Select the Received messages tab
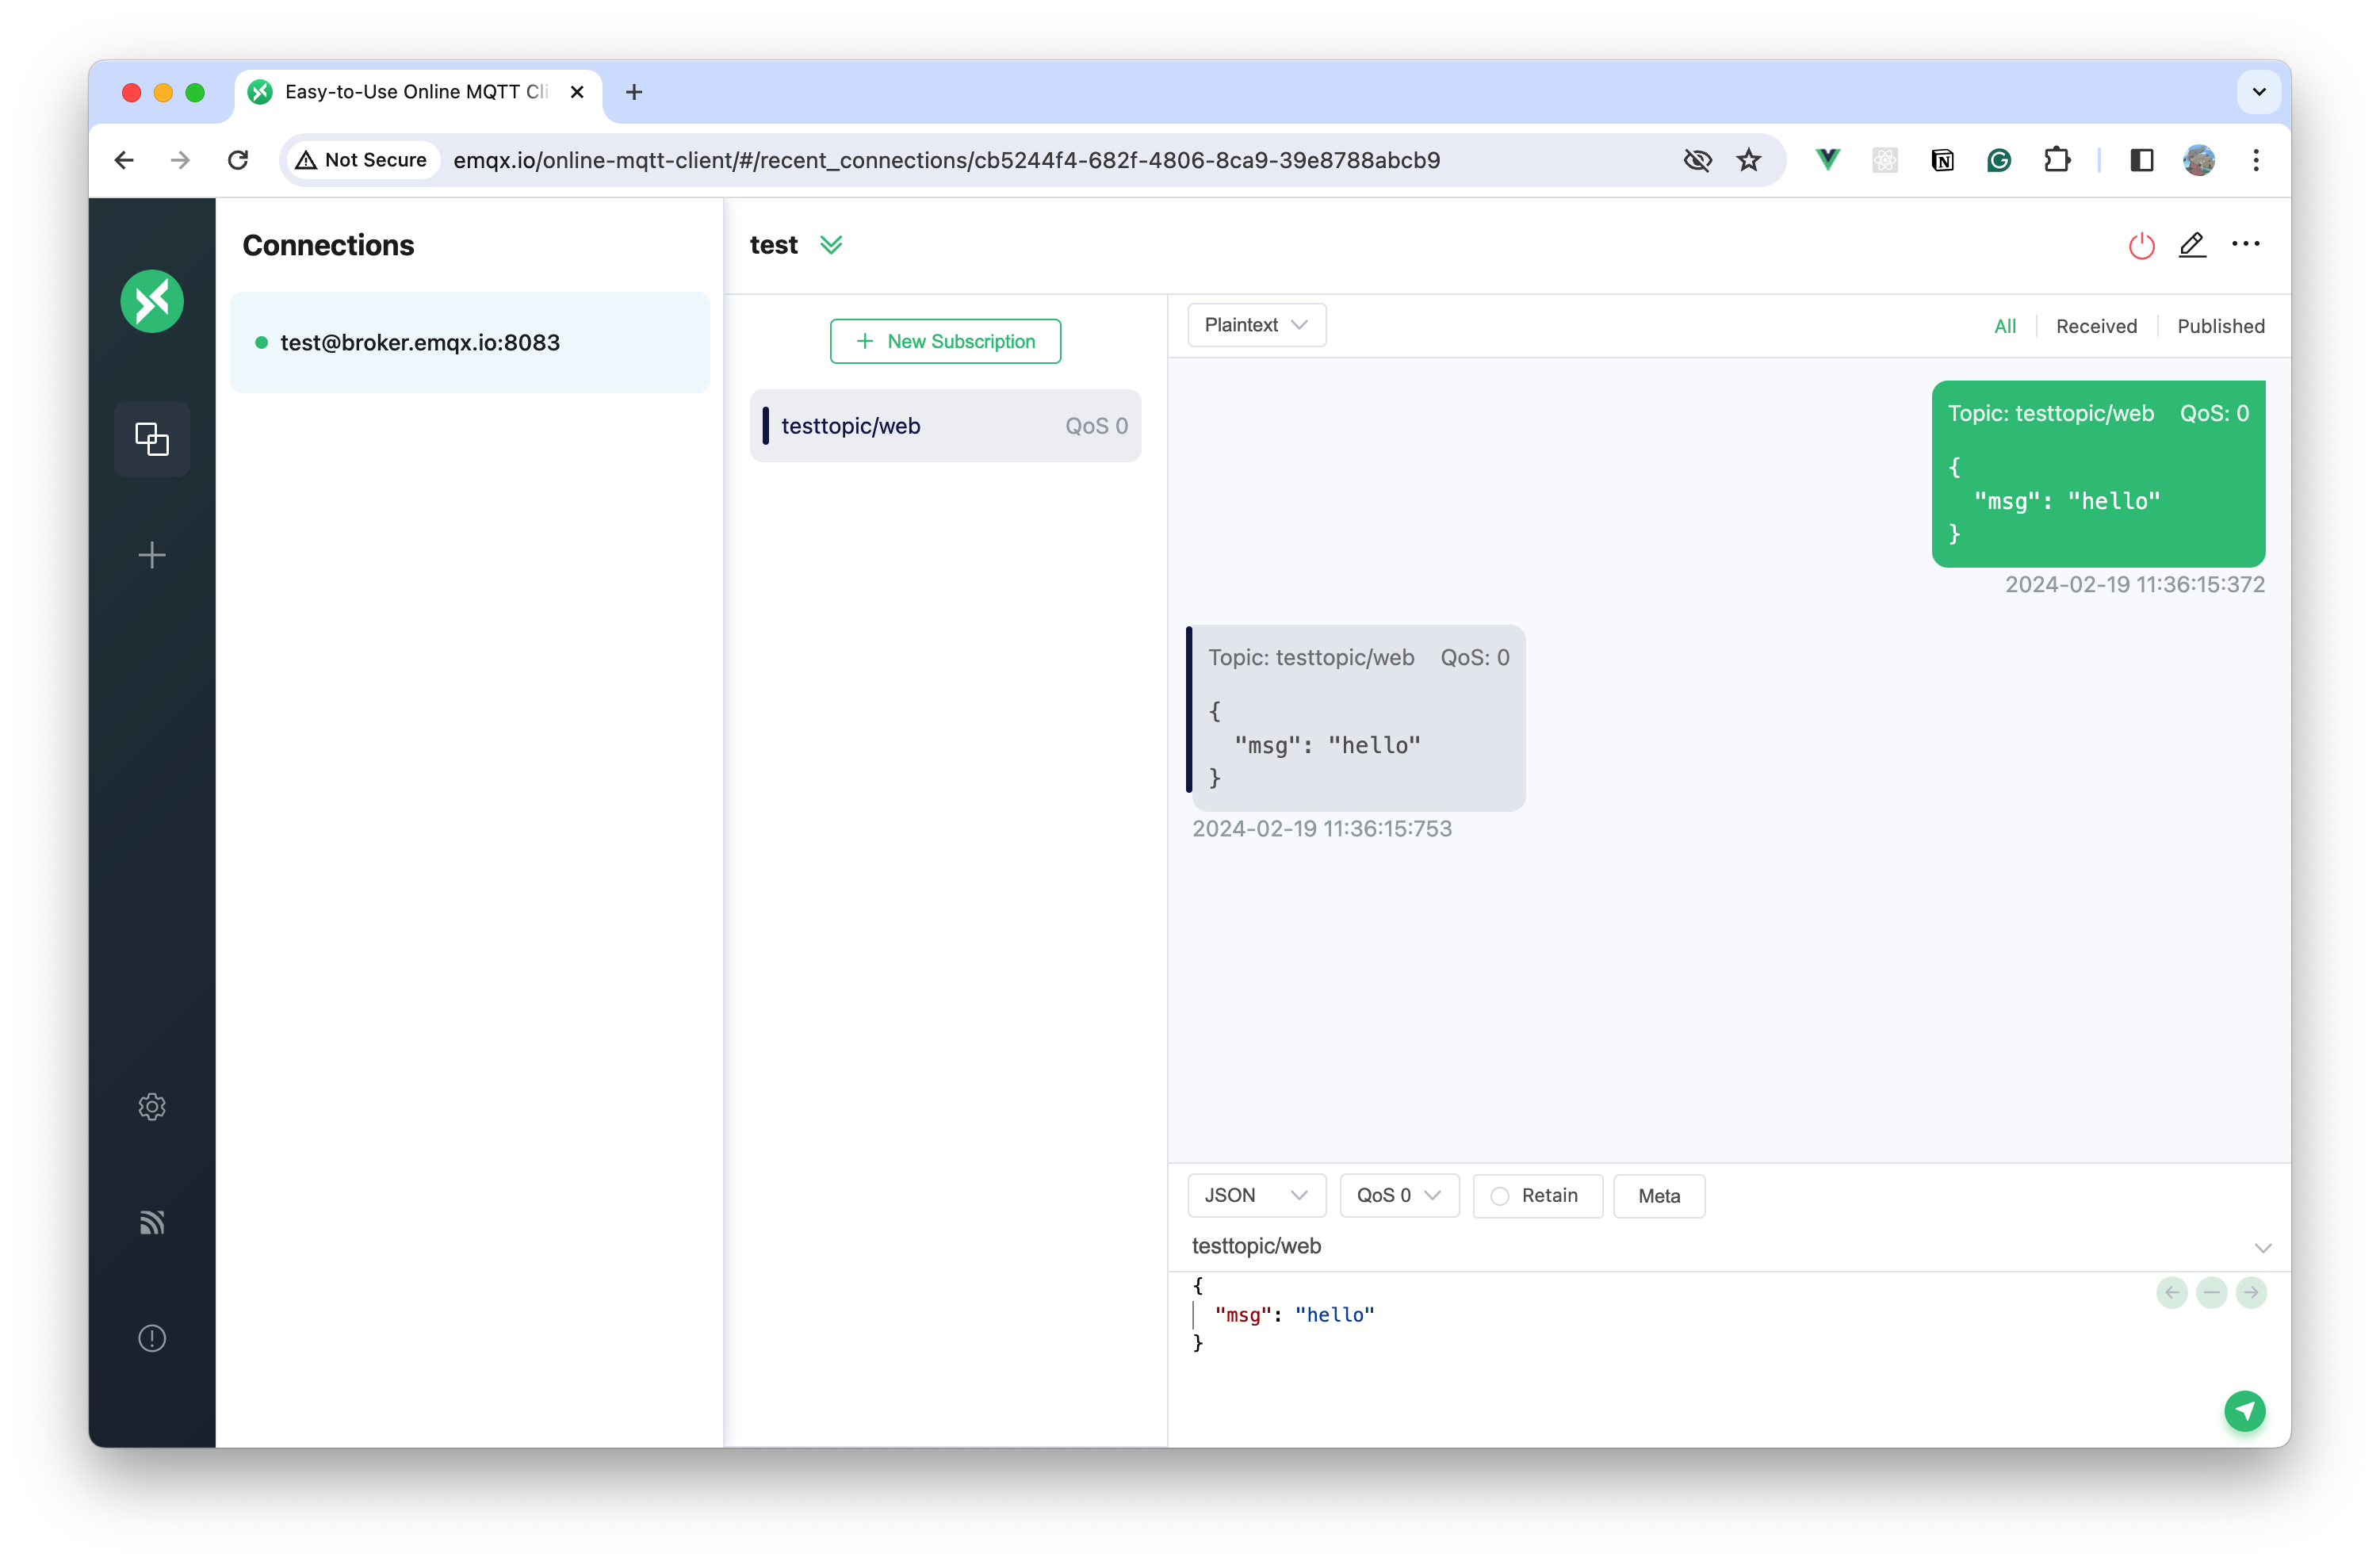The image size is (2380, 1565). click(2097, 325)
